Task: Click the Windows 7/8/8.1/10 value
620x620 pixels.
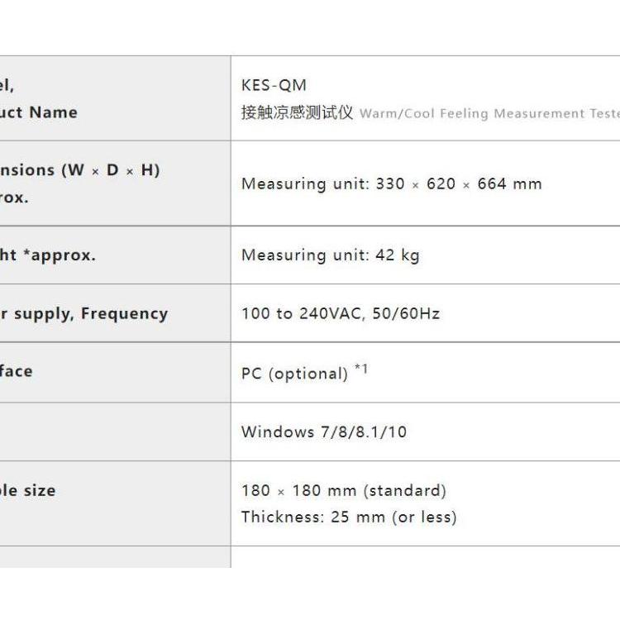Action: 324,432
